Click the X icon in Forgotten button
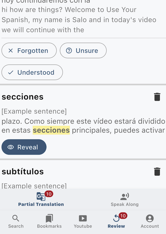This screenshot has height=234, width=166. click(11, 51)
